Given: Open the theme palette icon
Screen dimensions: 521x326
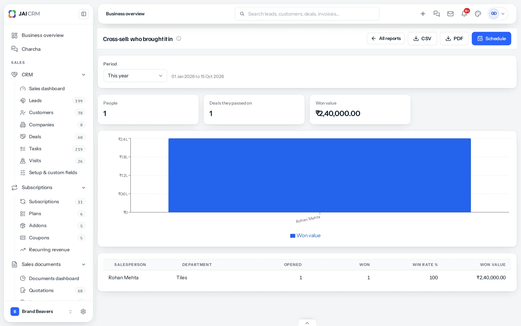Looking at the screenshot, I should 478,14.
